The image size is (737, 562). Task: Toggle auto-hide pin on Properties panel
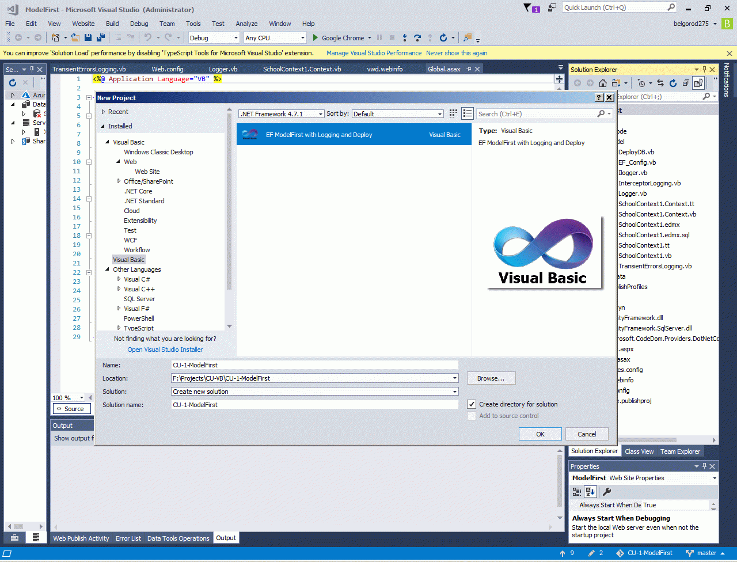coord(704,466)
